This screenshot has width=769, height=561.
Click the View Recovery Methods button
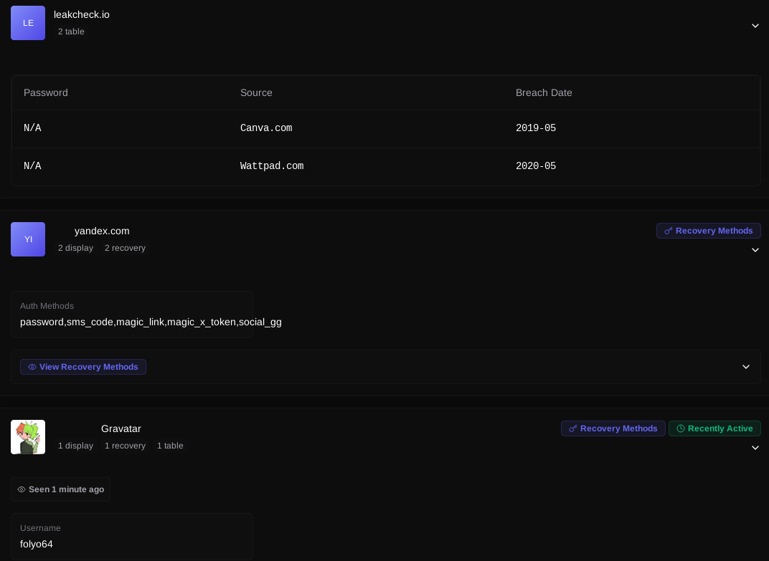tap(83, 367)
